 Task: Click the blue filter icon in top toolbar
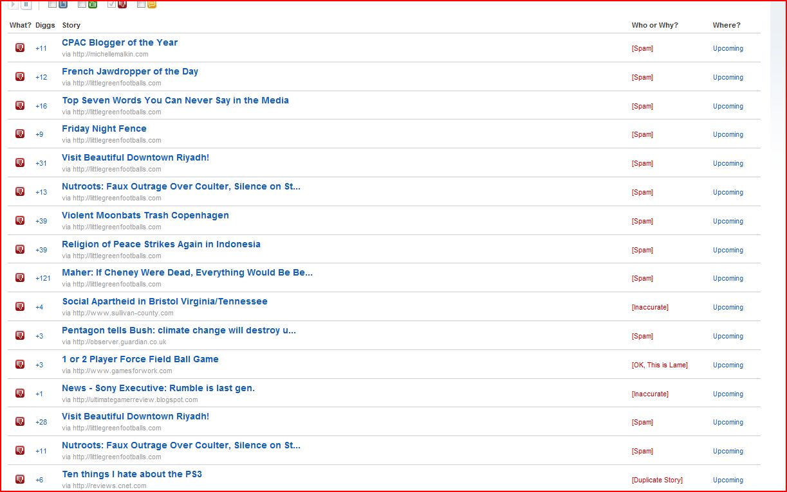tap(63, 4)
